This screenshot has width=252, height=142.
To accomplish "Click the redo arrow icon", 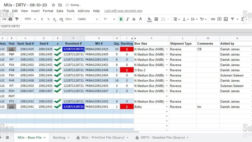I will click(x=4, y=19).
